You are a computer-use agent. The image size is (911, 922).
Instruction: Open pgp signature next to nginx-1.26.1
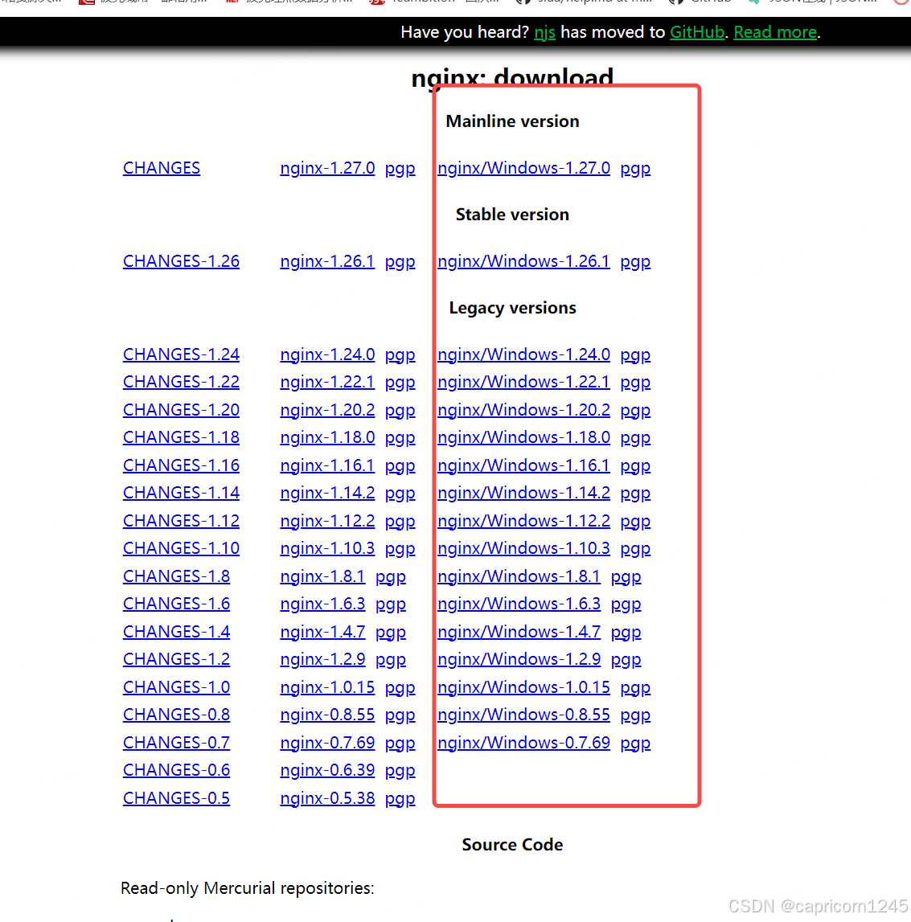pyautogui.click(x=400, y=262)
